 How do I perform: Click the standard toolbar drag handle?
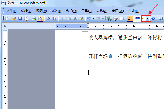3,19
